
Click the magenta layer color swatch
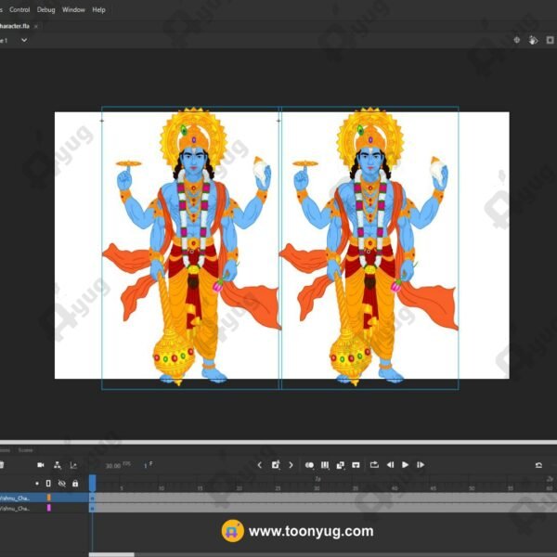[x=48, y=508]
